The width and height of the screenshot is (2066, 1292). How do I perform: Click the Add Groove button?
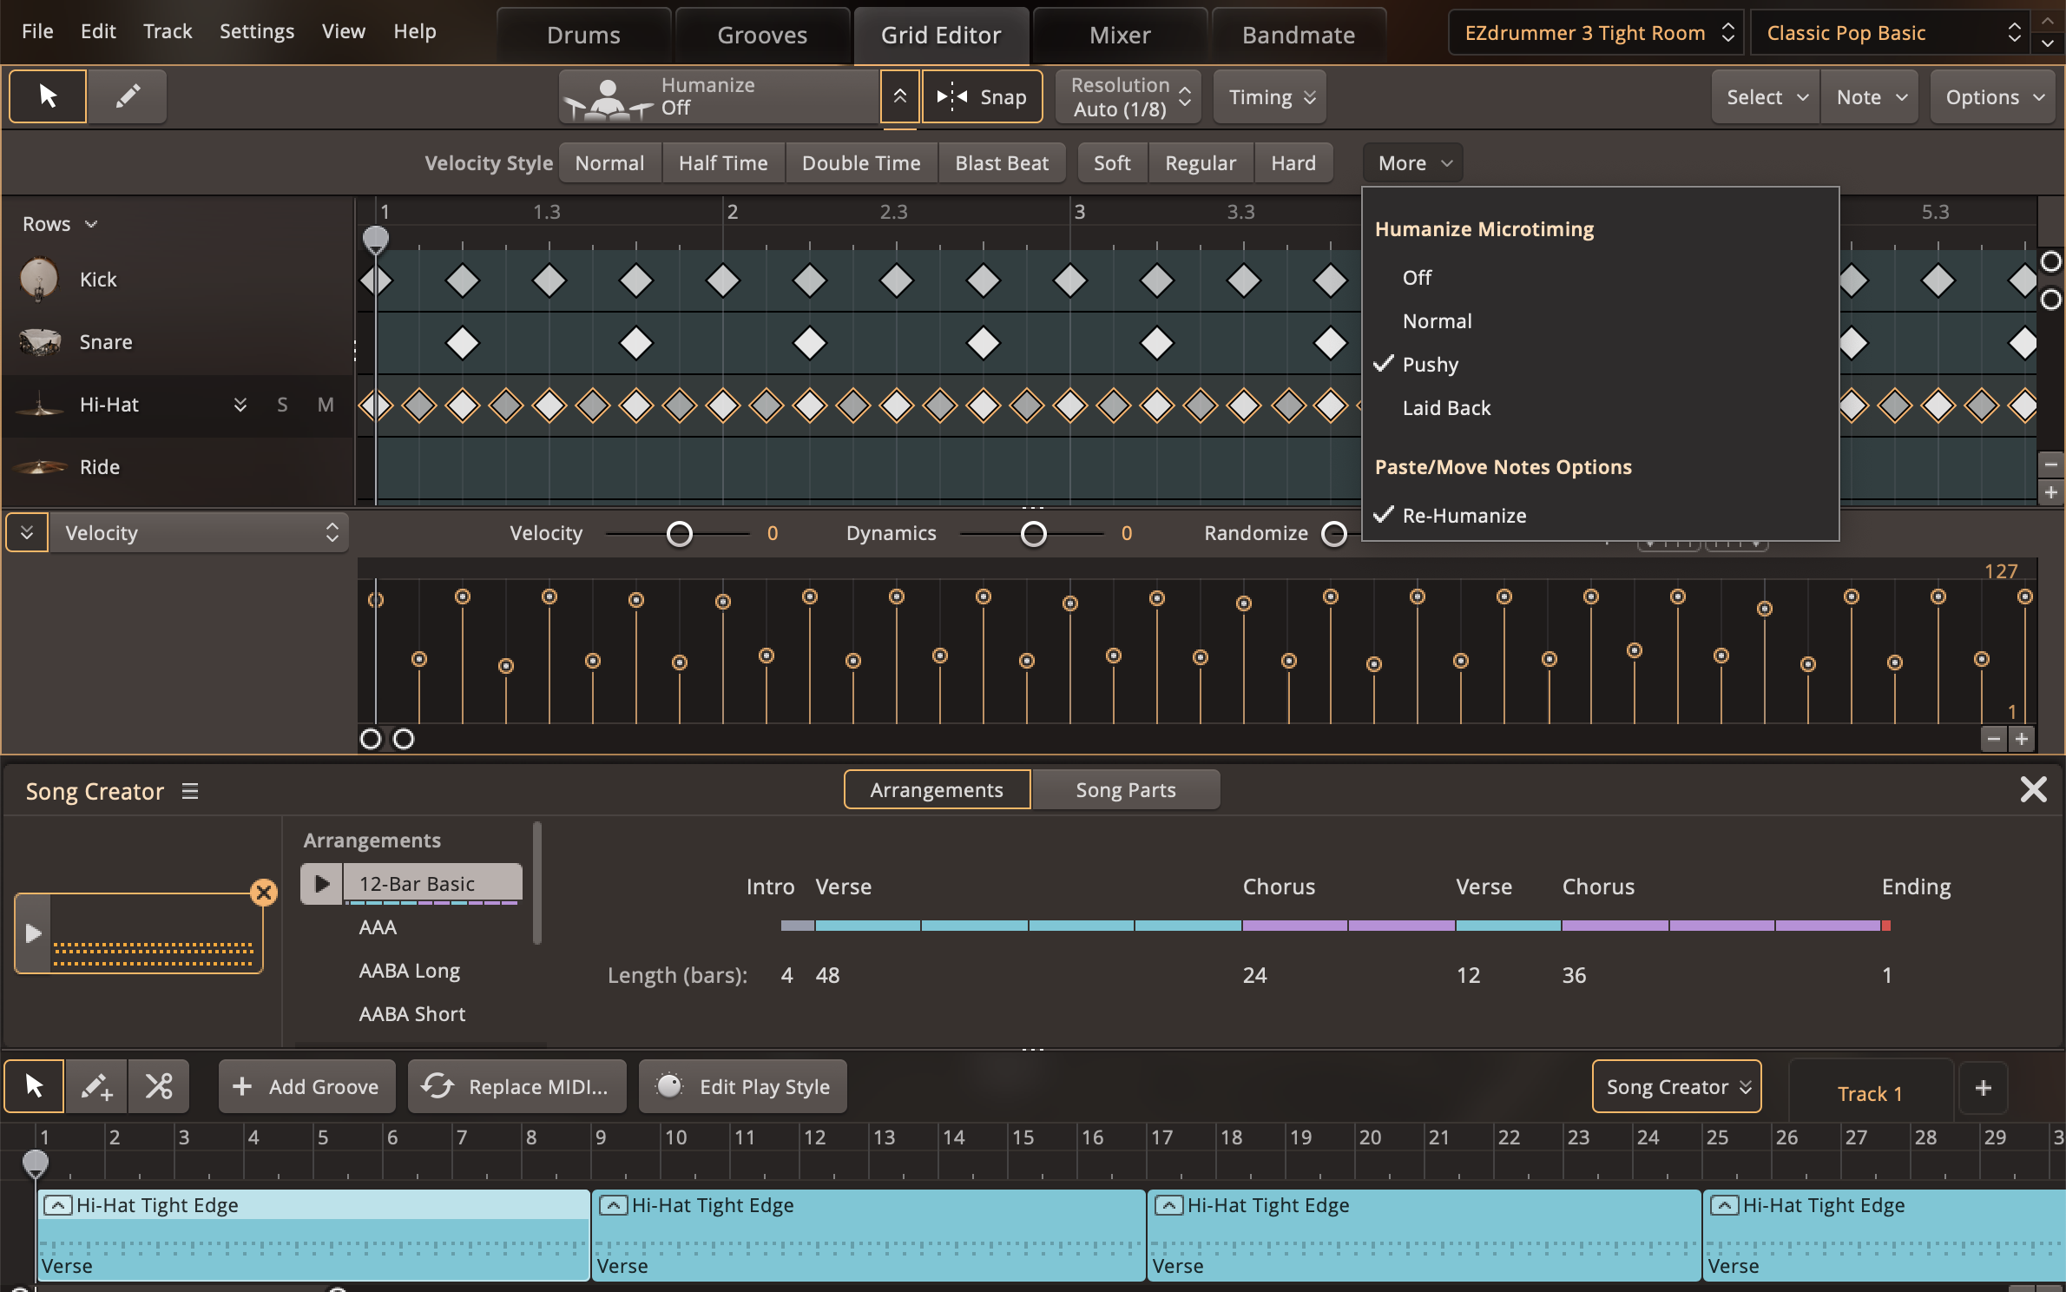(x=306, y=1085)
